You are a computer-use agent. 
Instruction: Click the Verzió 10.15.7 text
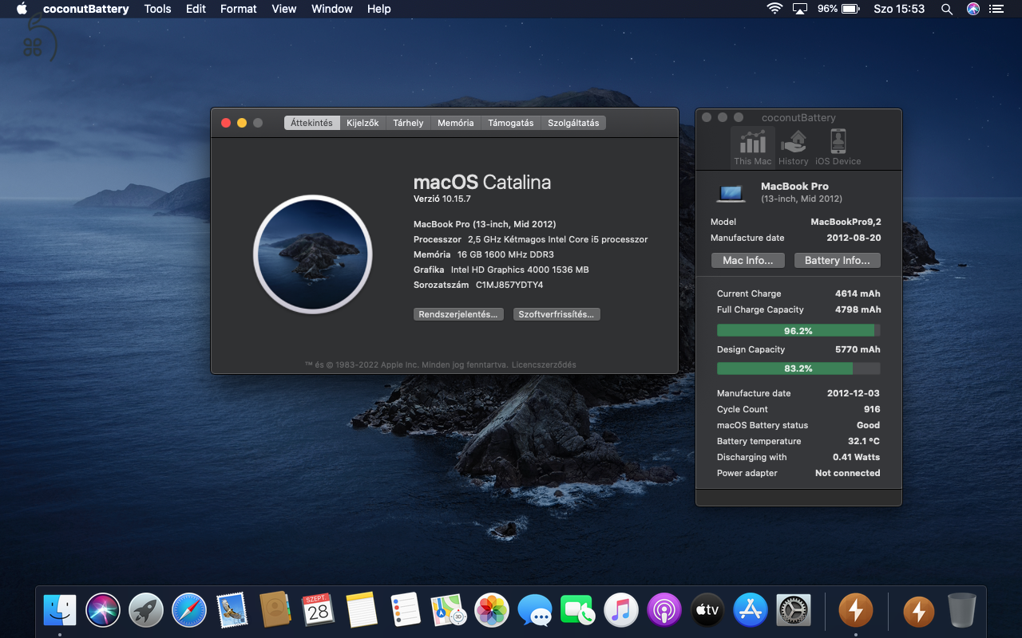tap(442, 199)
